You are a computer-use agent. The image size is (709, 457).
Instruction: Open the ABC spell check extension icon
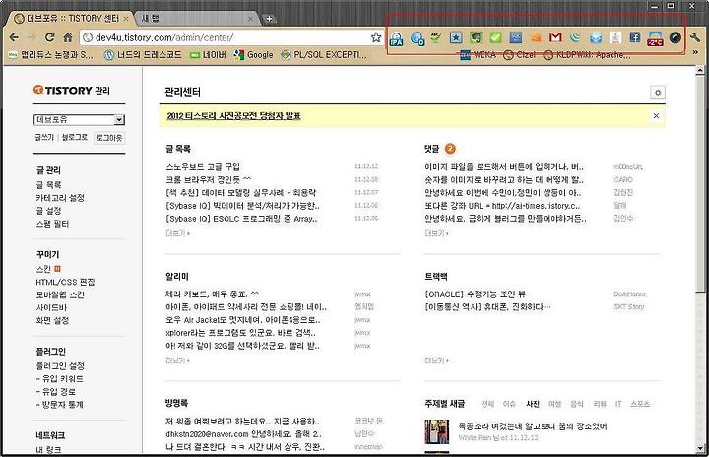tap(436, 37)
